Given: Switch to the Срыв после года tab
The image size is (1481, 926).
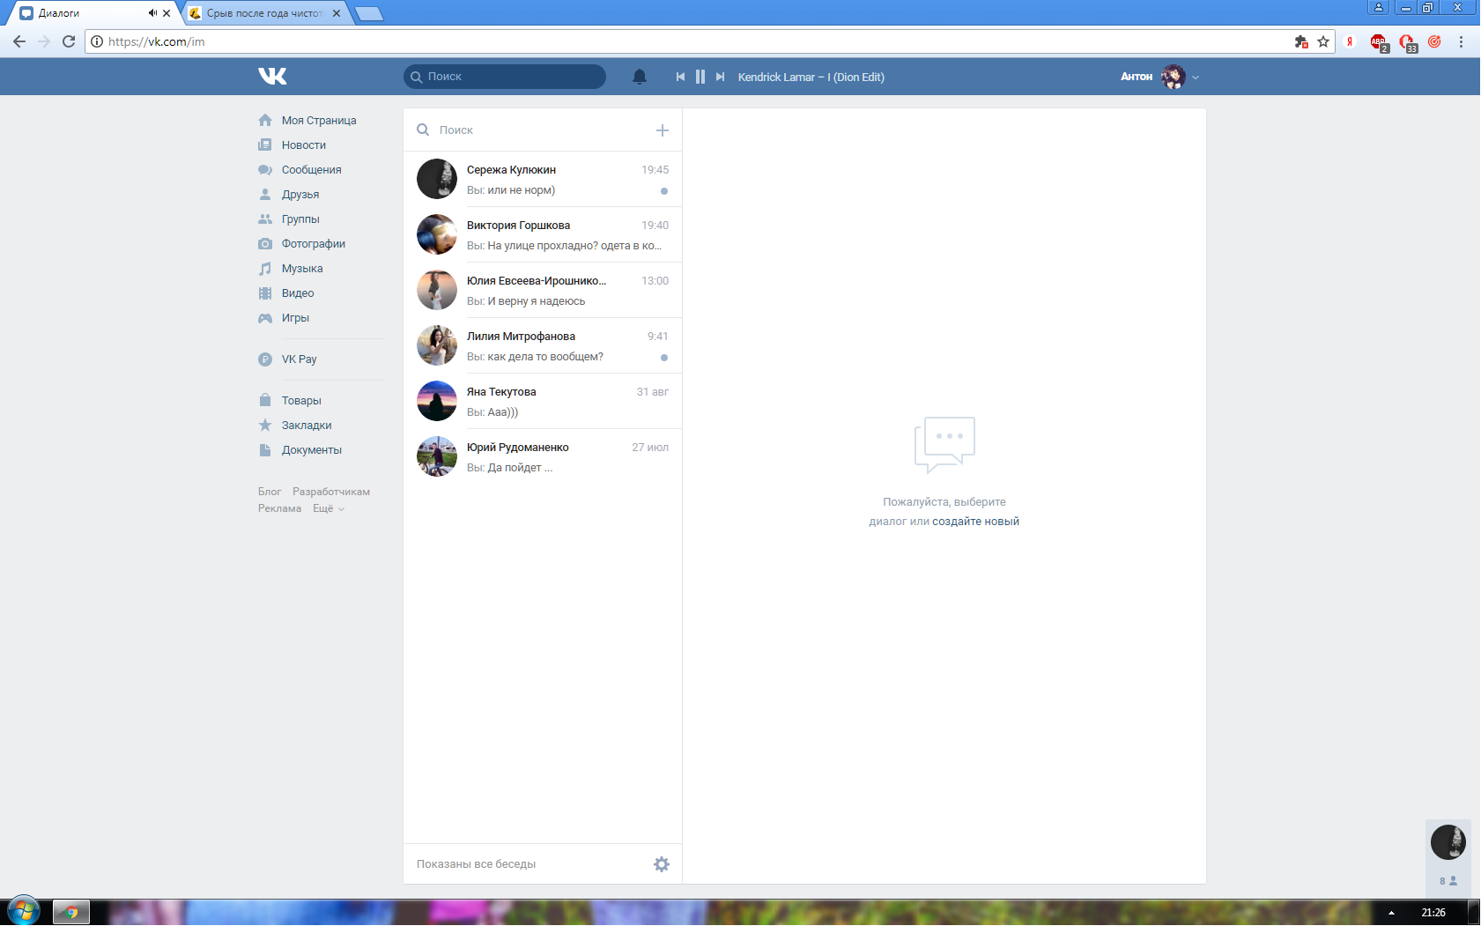Looking at the screenshot, I should click(264, 13).
